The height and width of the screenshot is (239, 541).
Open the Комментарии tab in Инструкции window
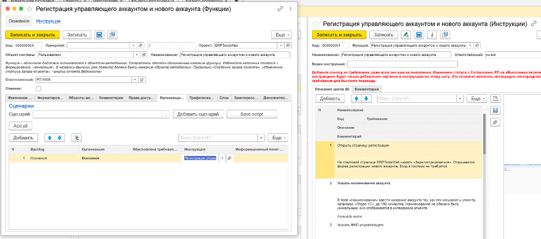[x=367, y=89]
